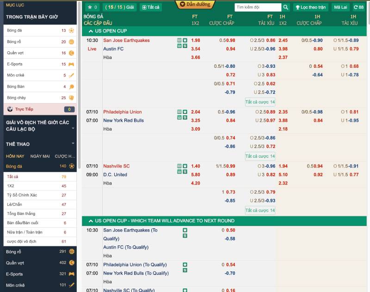Screen dimensions: 370x292
Task: Select Bàn đầu/Bàn cuối market
Action: pyautogui.click(x=40, y=223)
